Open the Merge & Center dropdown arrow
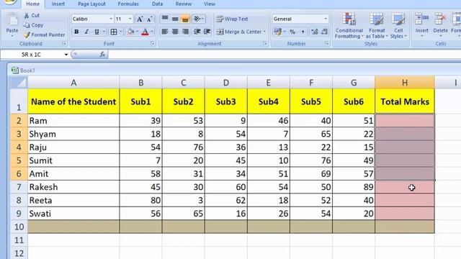 click(x=264, y=32)
